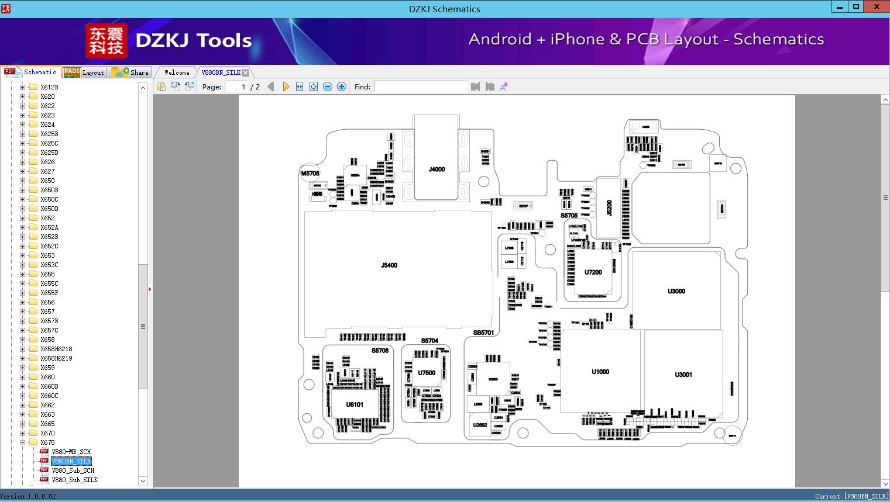The height and width of the screenshot is (502, 890).
Task: Switch to the Layout tab
Action: 84,72
